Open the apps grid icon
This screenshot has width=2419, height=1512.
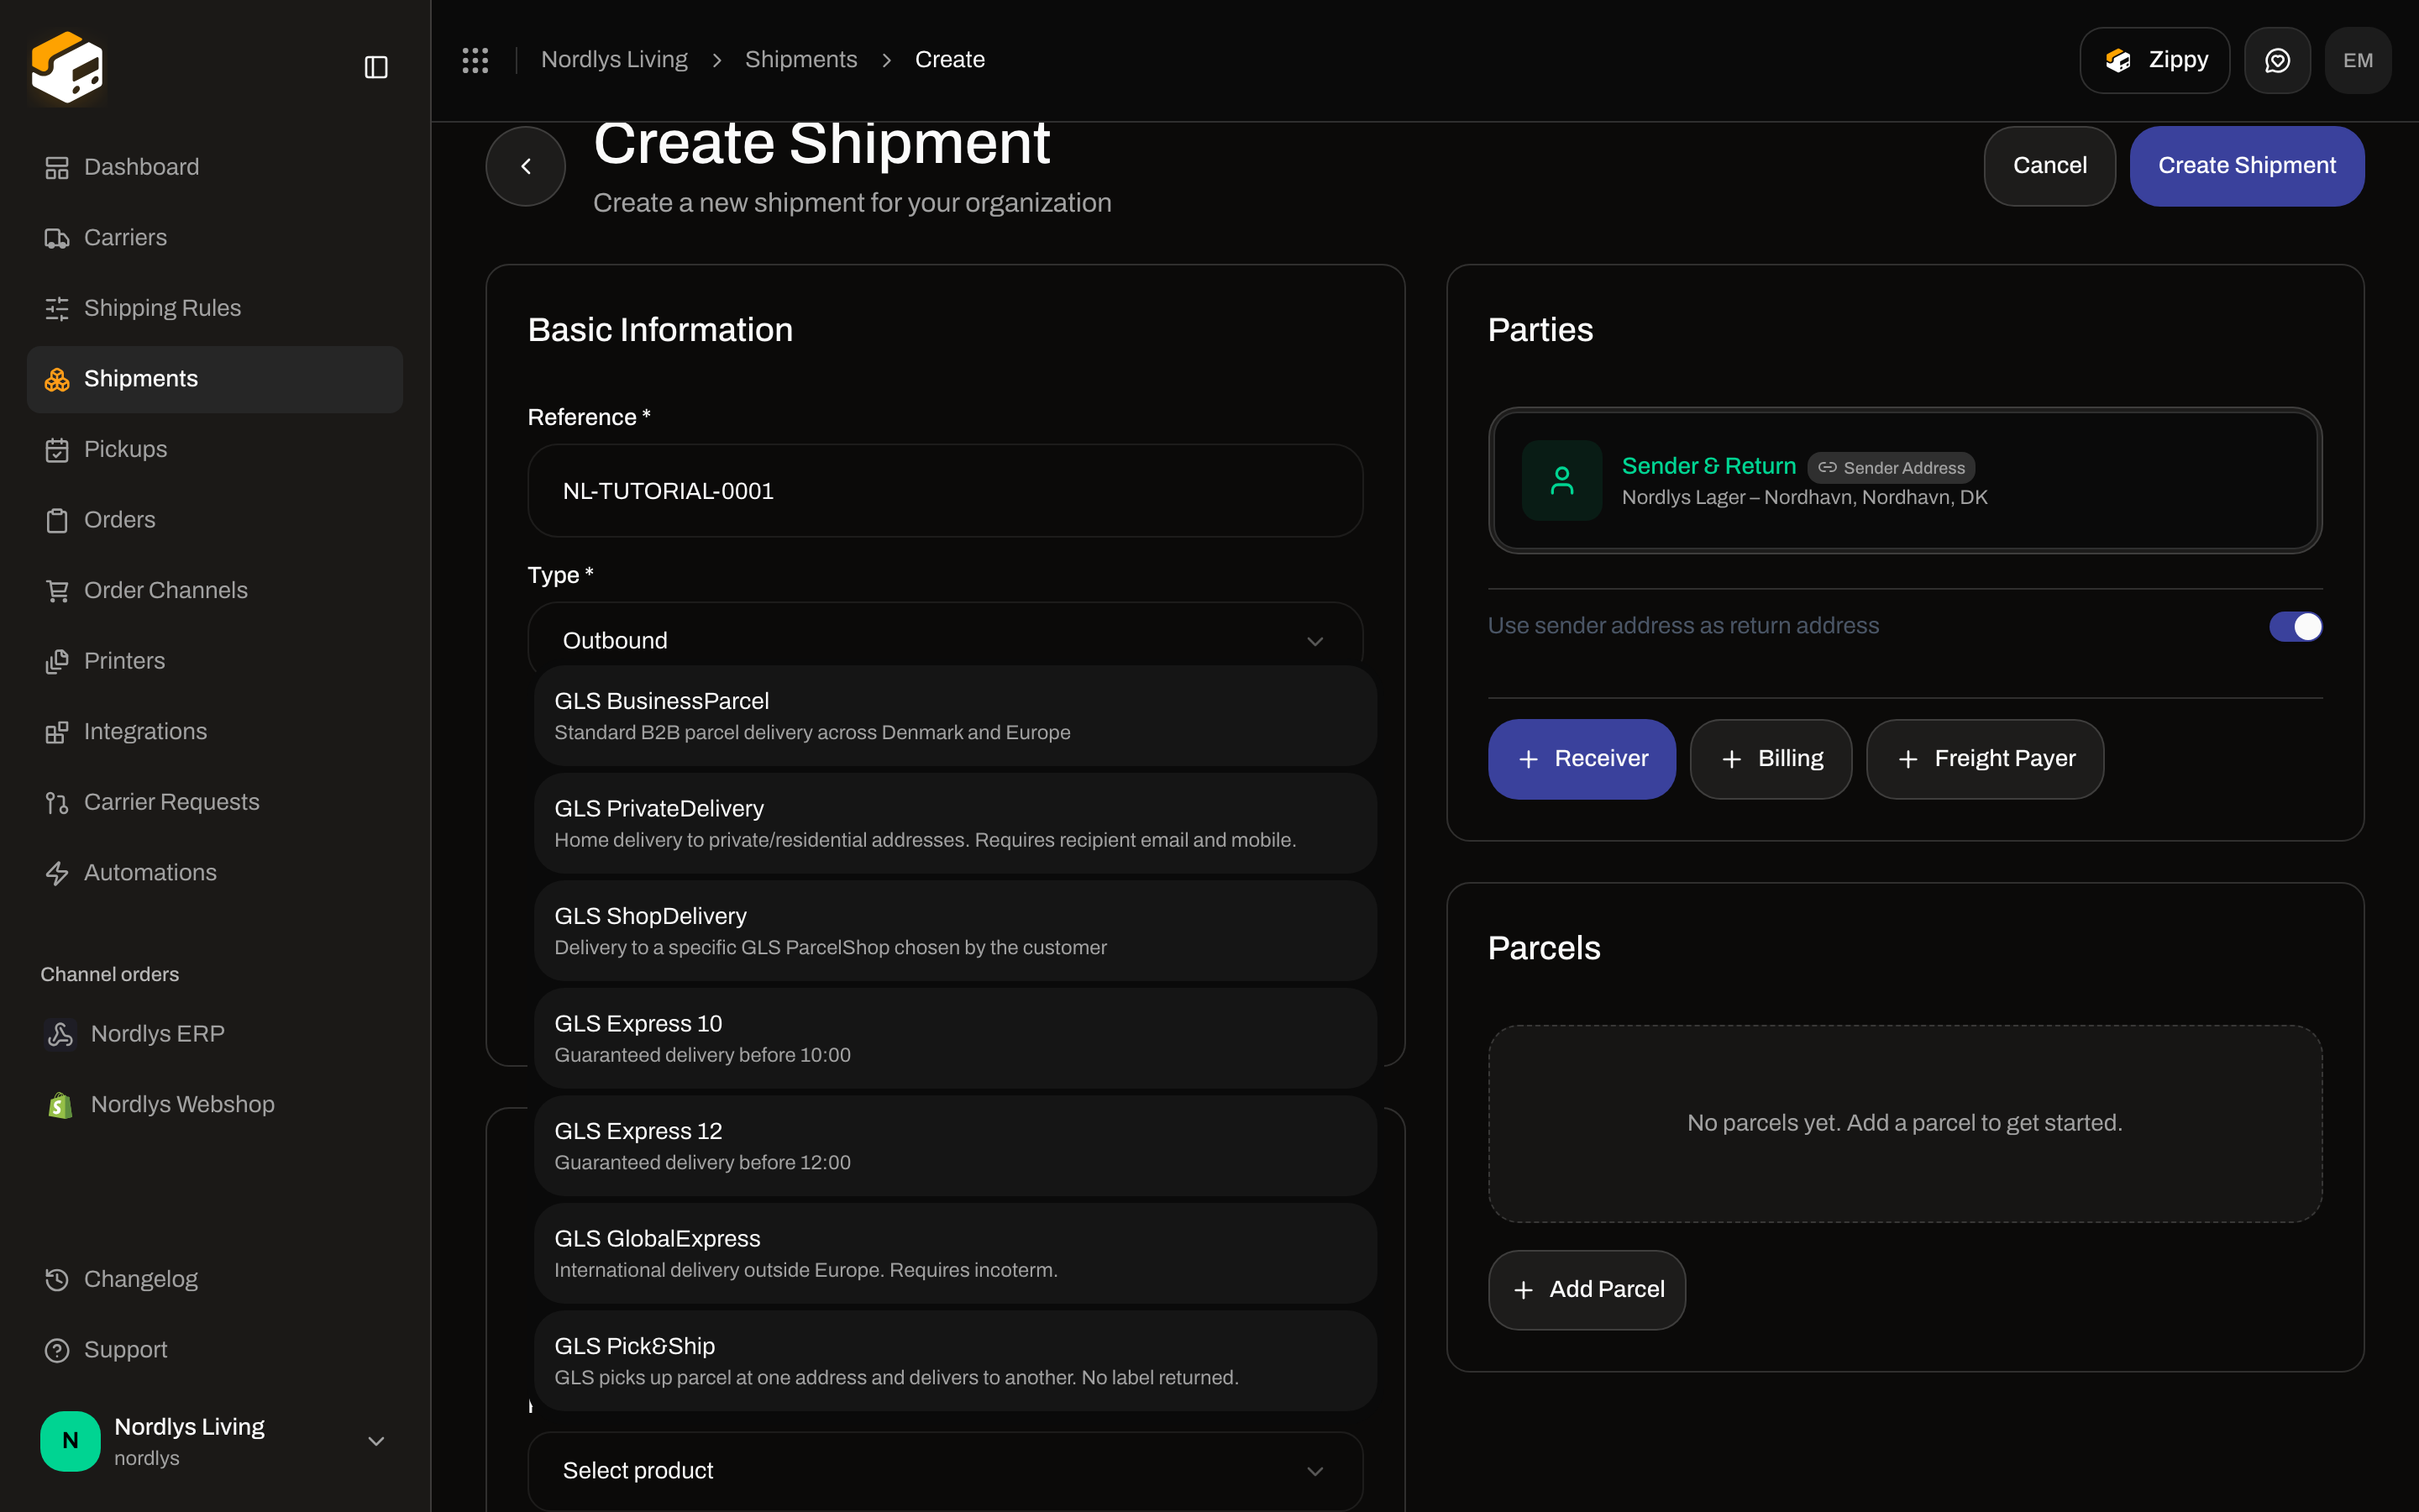pos(475,60)
